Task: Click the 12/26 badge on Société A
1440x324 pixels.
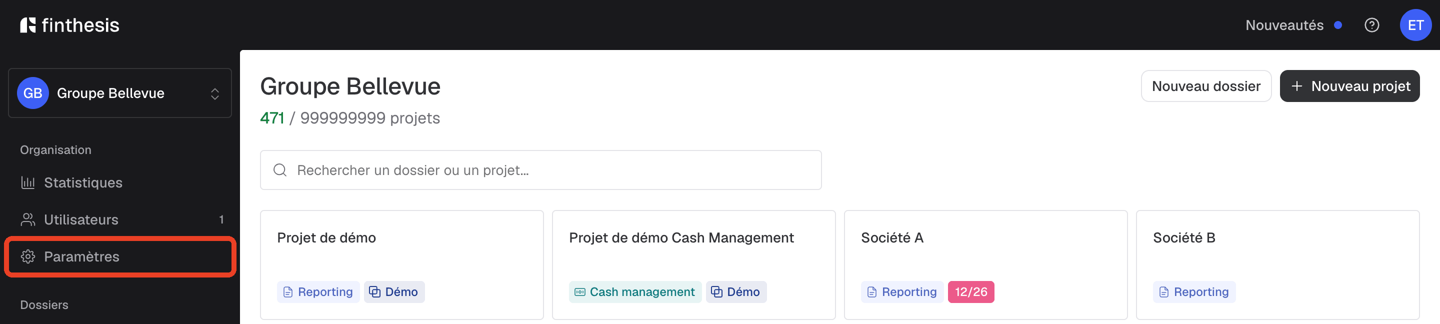Action: tap(970, 291)
